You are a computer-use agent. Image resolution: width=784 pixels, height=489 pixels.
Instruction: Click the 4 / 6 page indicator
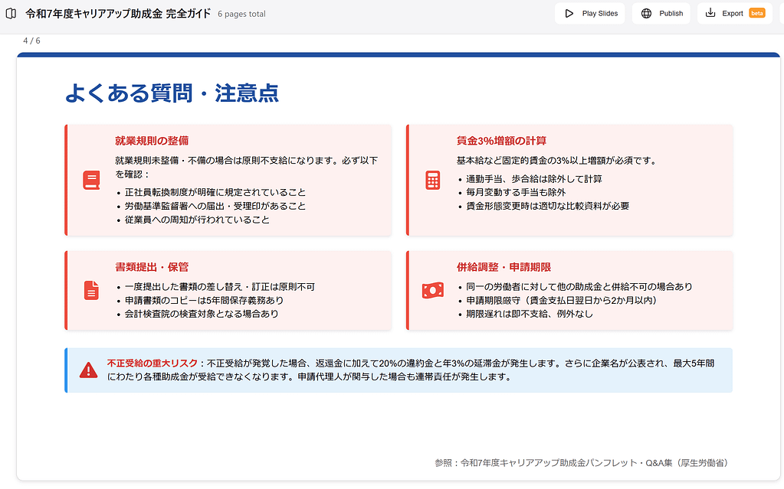click(31, 41)
